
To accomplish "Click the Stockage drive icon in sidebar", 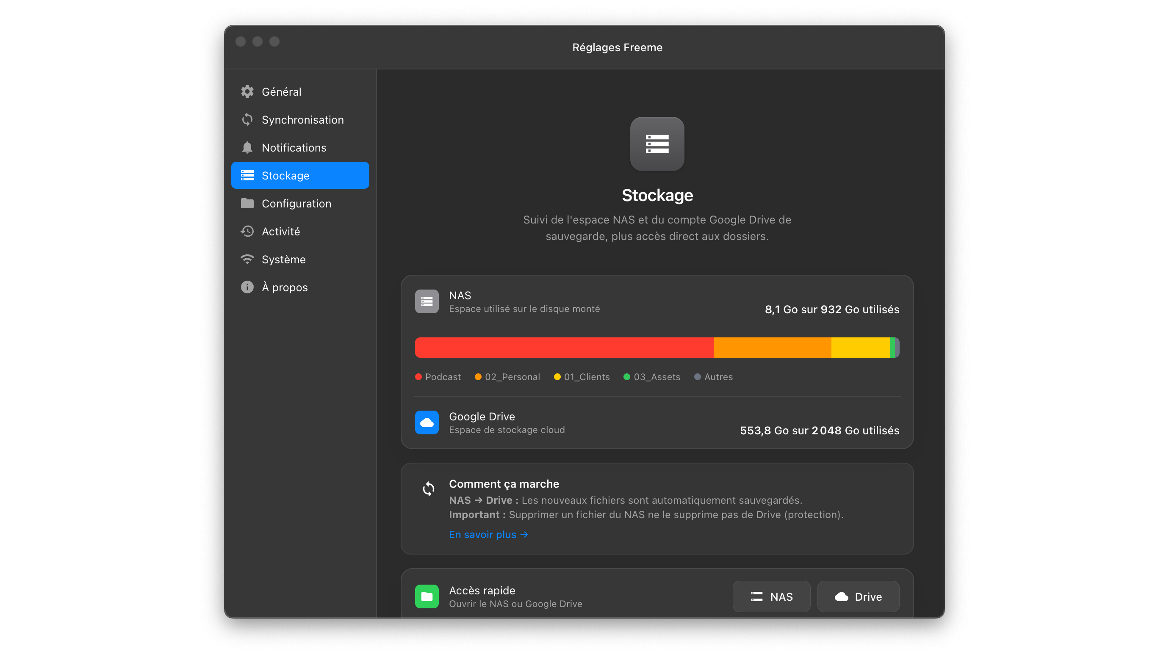I will tap(247, 176).
